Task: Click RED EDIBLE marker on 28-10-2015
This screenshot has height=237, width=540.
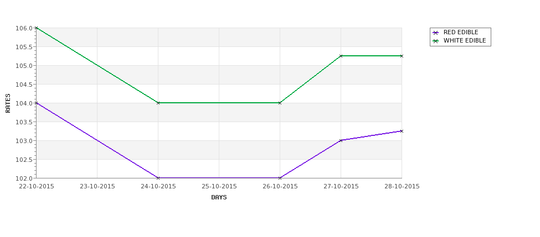Action: tap(402, 131)
